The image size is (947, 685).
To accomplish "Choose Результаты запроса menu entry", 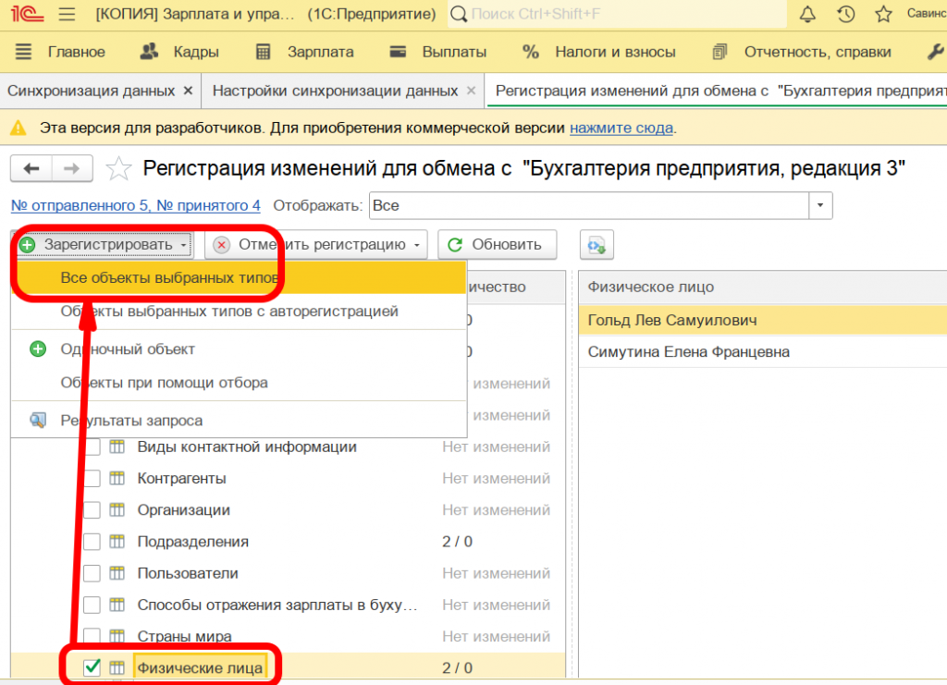I will coord(239,420).
